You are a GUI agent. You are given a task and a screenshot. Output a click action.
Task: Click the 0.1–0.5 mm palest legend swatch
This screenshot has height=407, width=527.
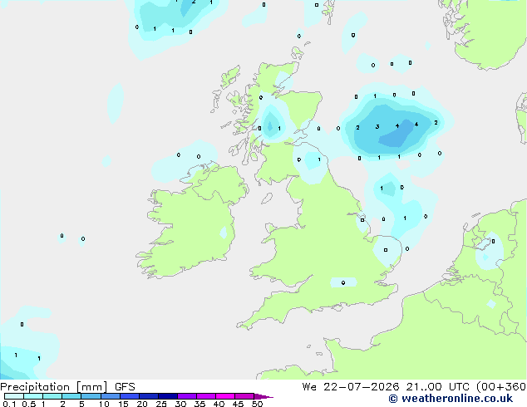tap(14, 396)
